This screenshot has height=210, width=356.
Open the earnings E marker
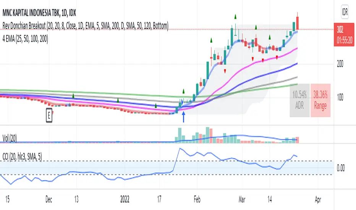click(49, 116)
